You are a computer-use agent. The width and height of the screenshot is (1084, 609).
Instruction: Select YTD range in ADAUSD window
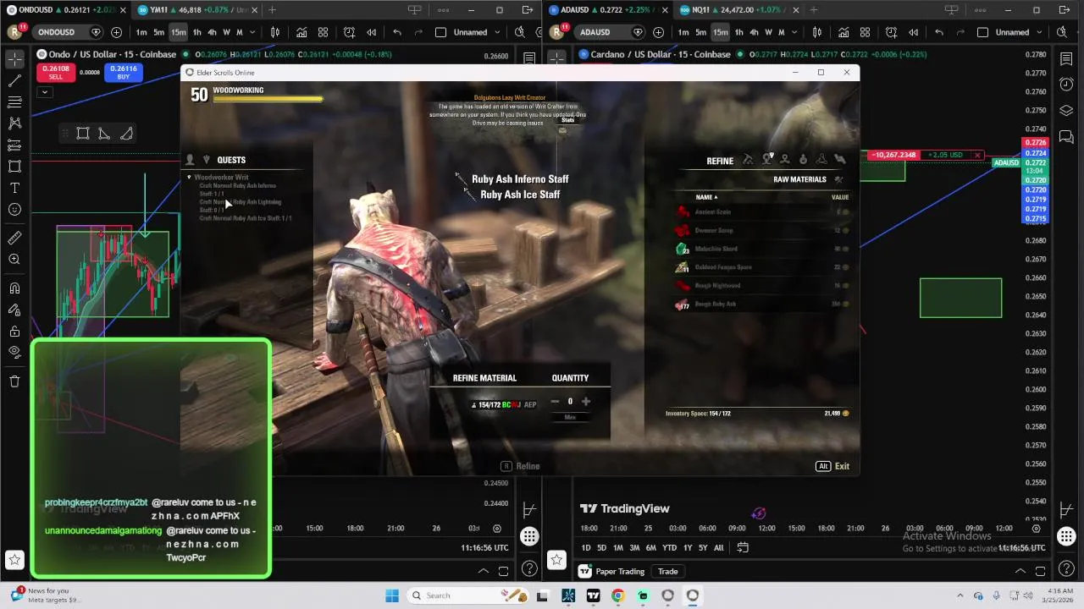tap(669, 548)
